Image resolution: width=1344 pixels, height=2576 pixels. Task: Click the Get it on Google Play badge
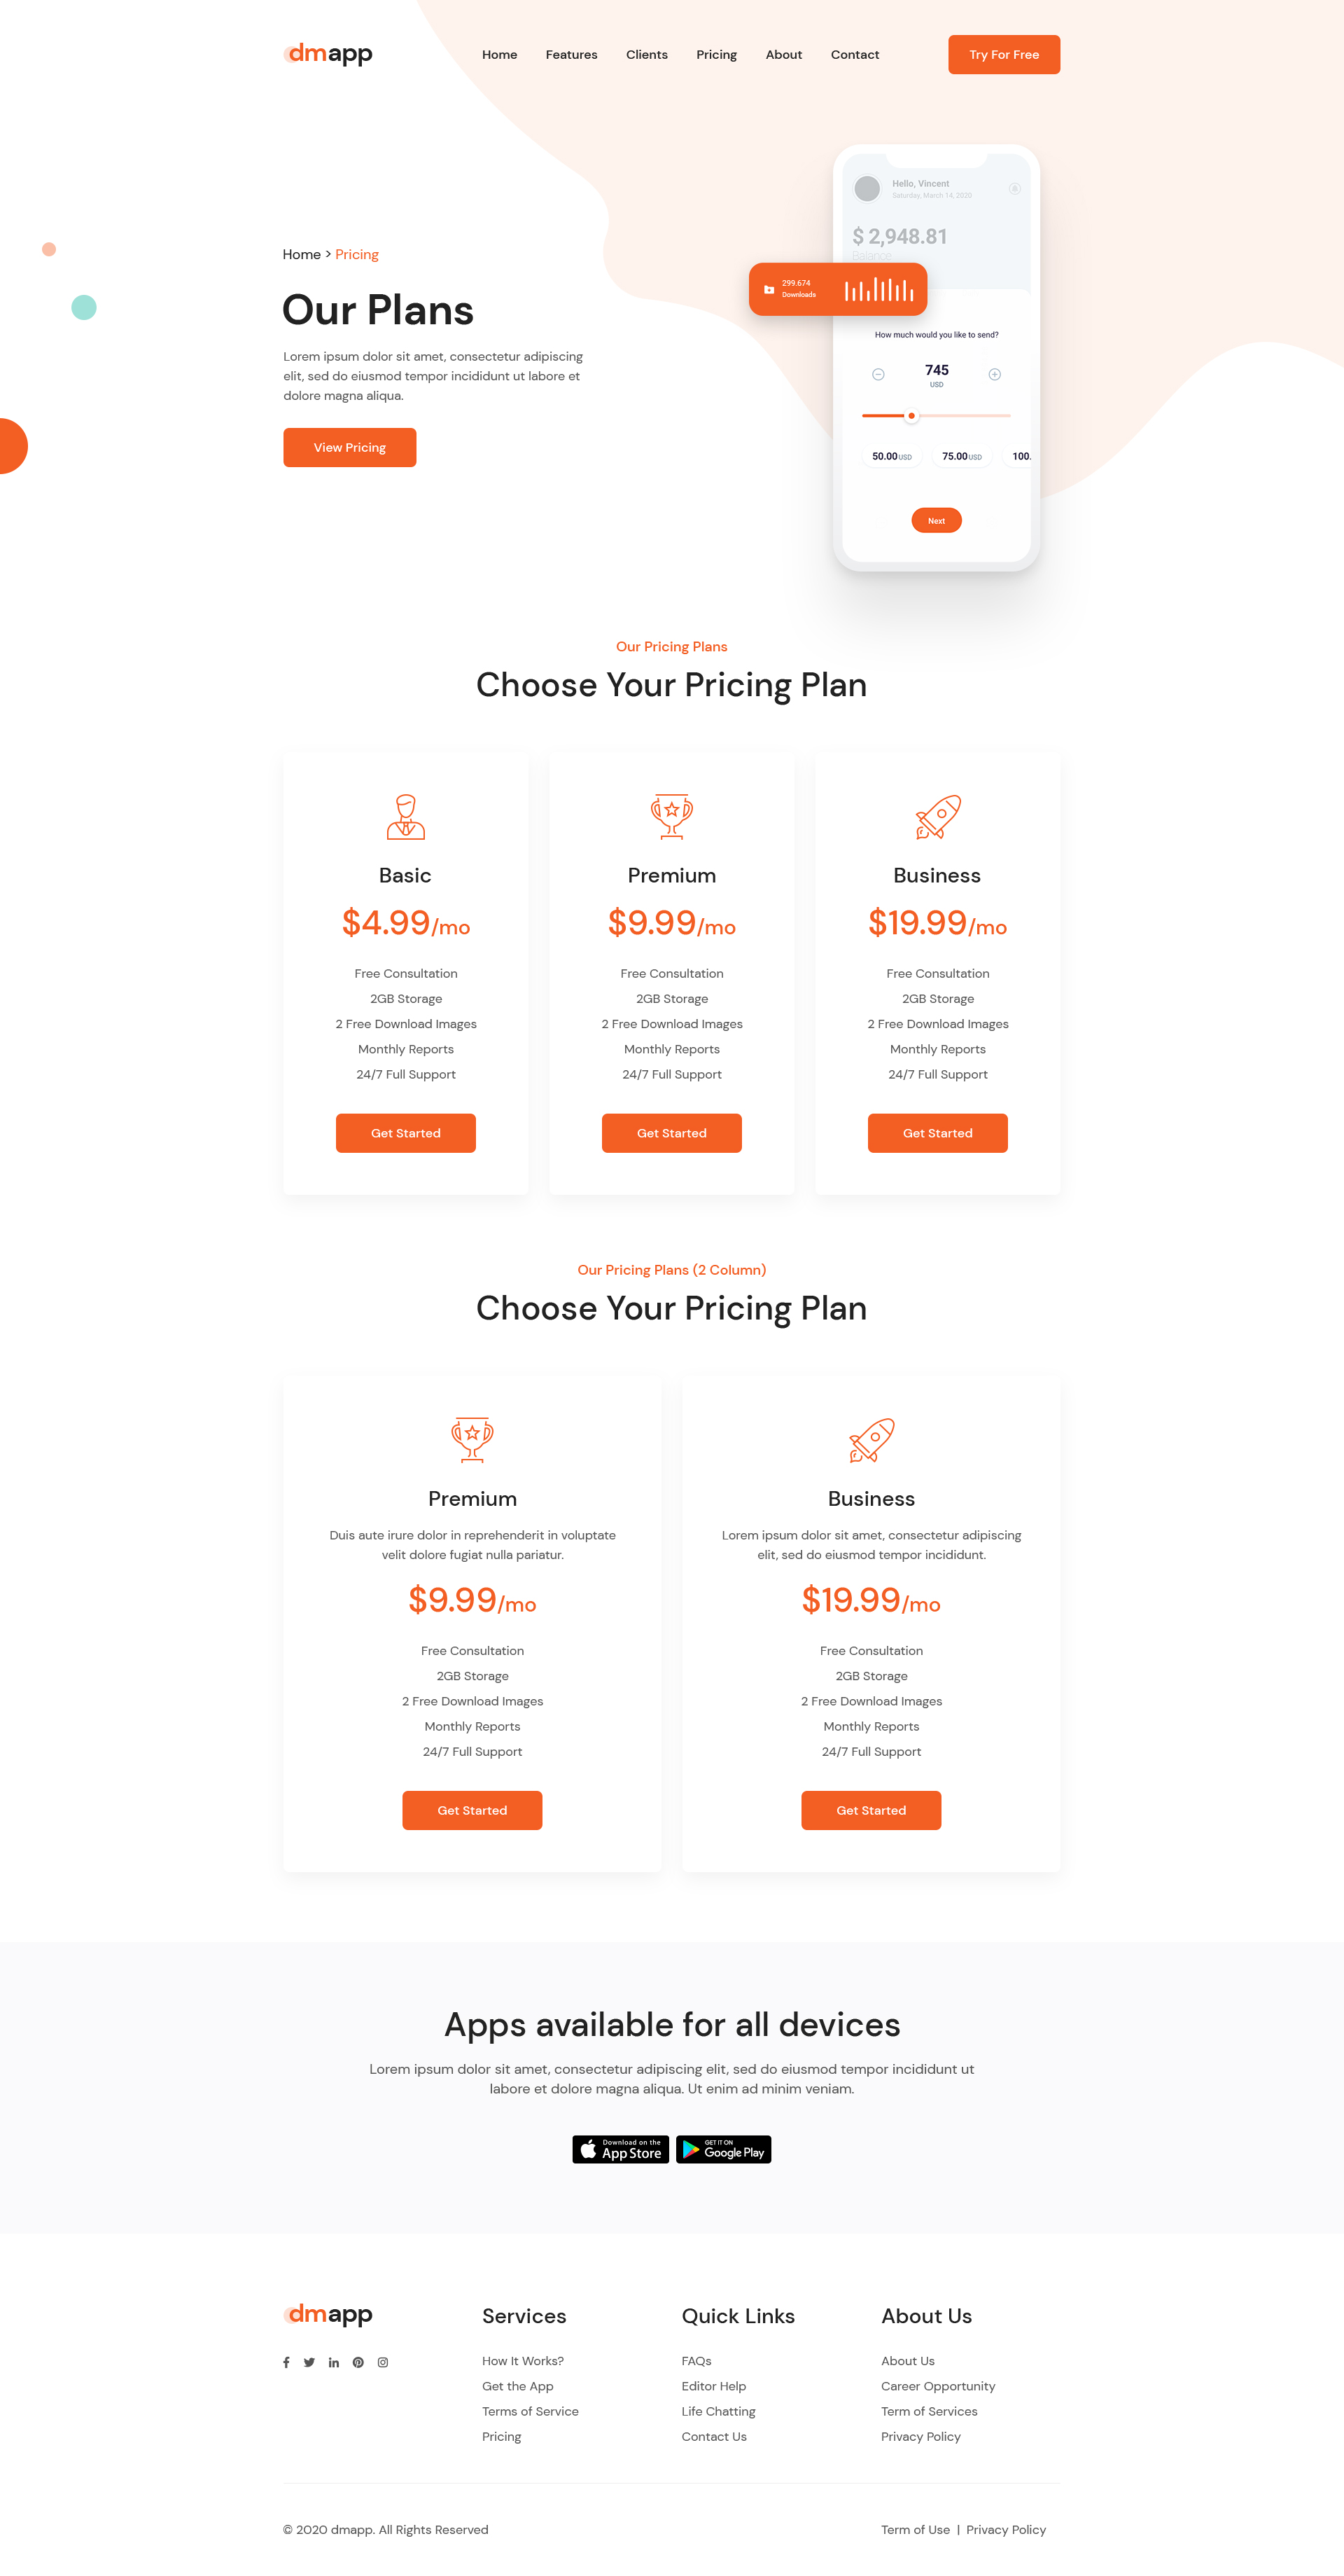point(724,2149)
